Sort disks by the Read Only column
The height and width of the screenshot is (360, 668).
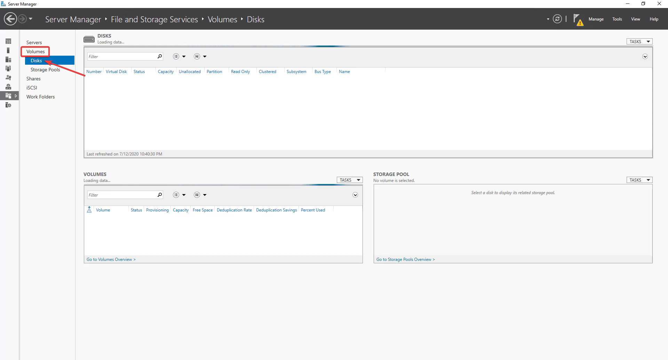coord(240,72)
